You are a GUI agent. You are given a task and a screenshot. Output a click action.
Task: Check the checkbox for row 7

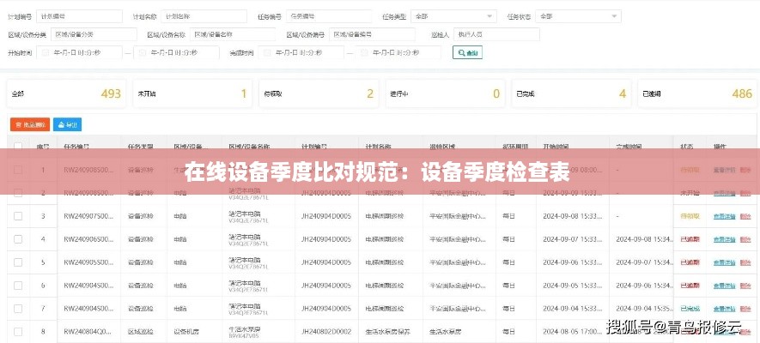coord(18,309)
